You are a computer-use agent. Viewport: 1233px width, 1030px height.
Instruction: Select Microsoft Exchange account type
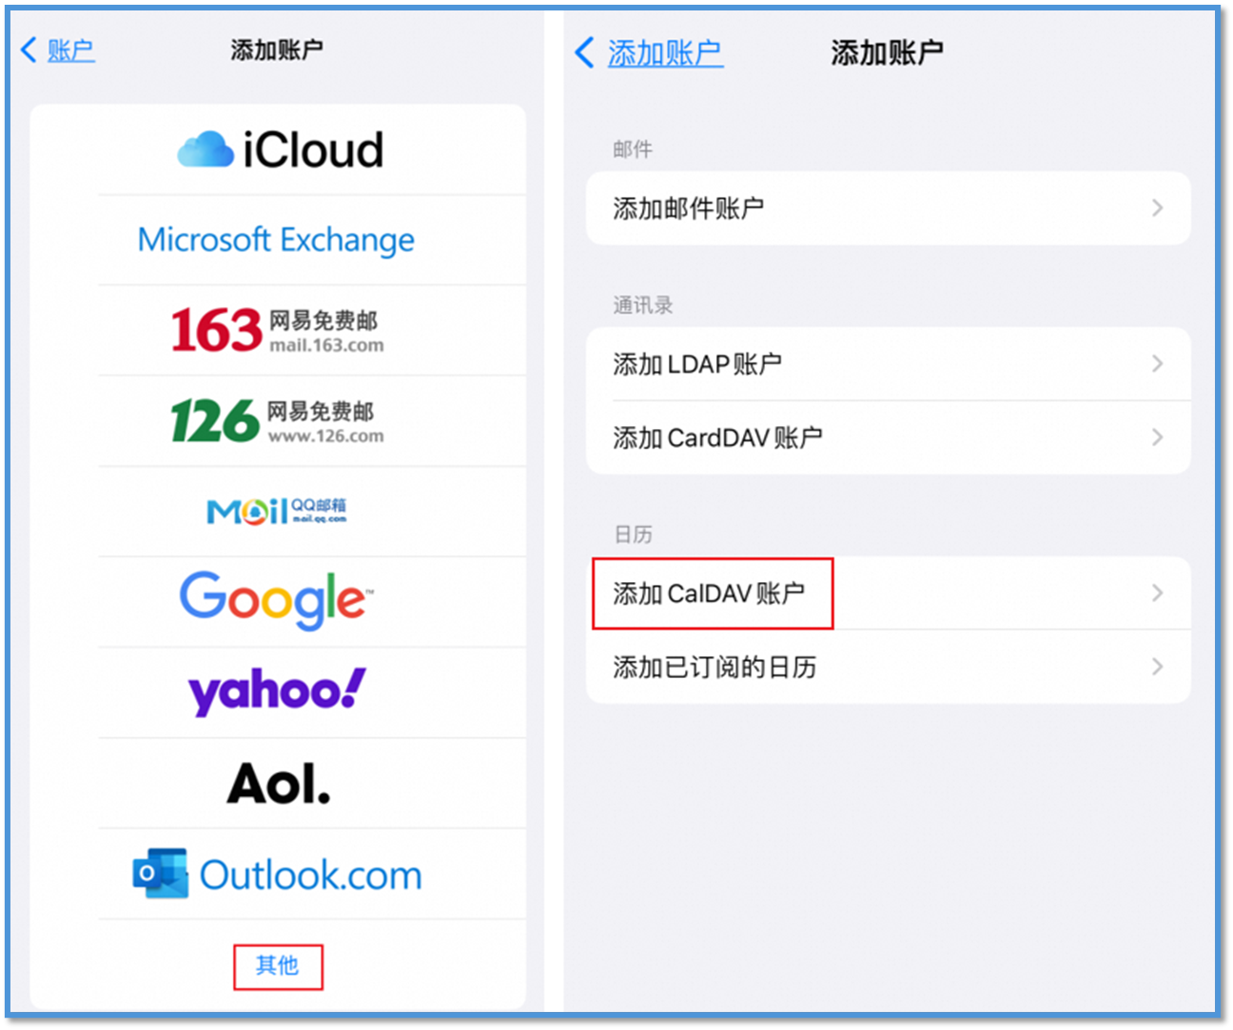coord(279,240)
